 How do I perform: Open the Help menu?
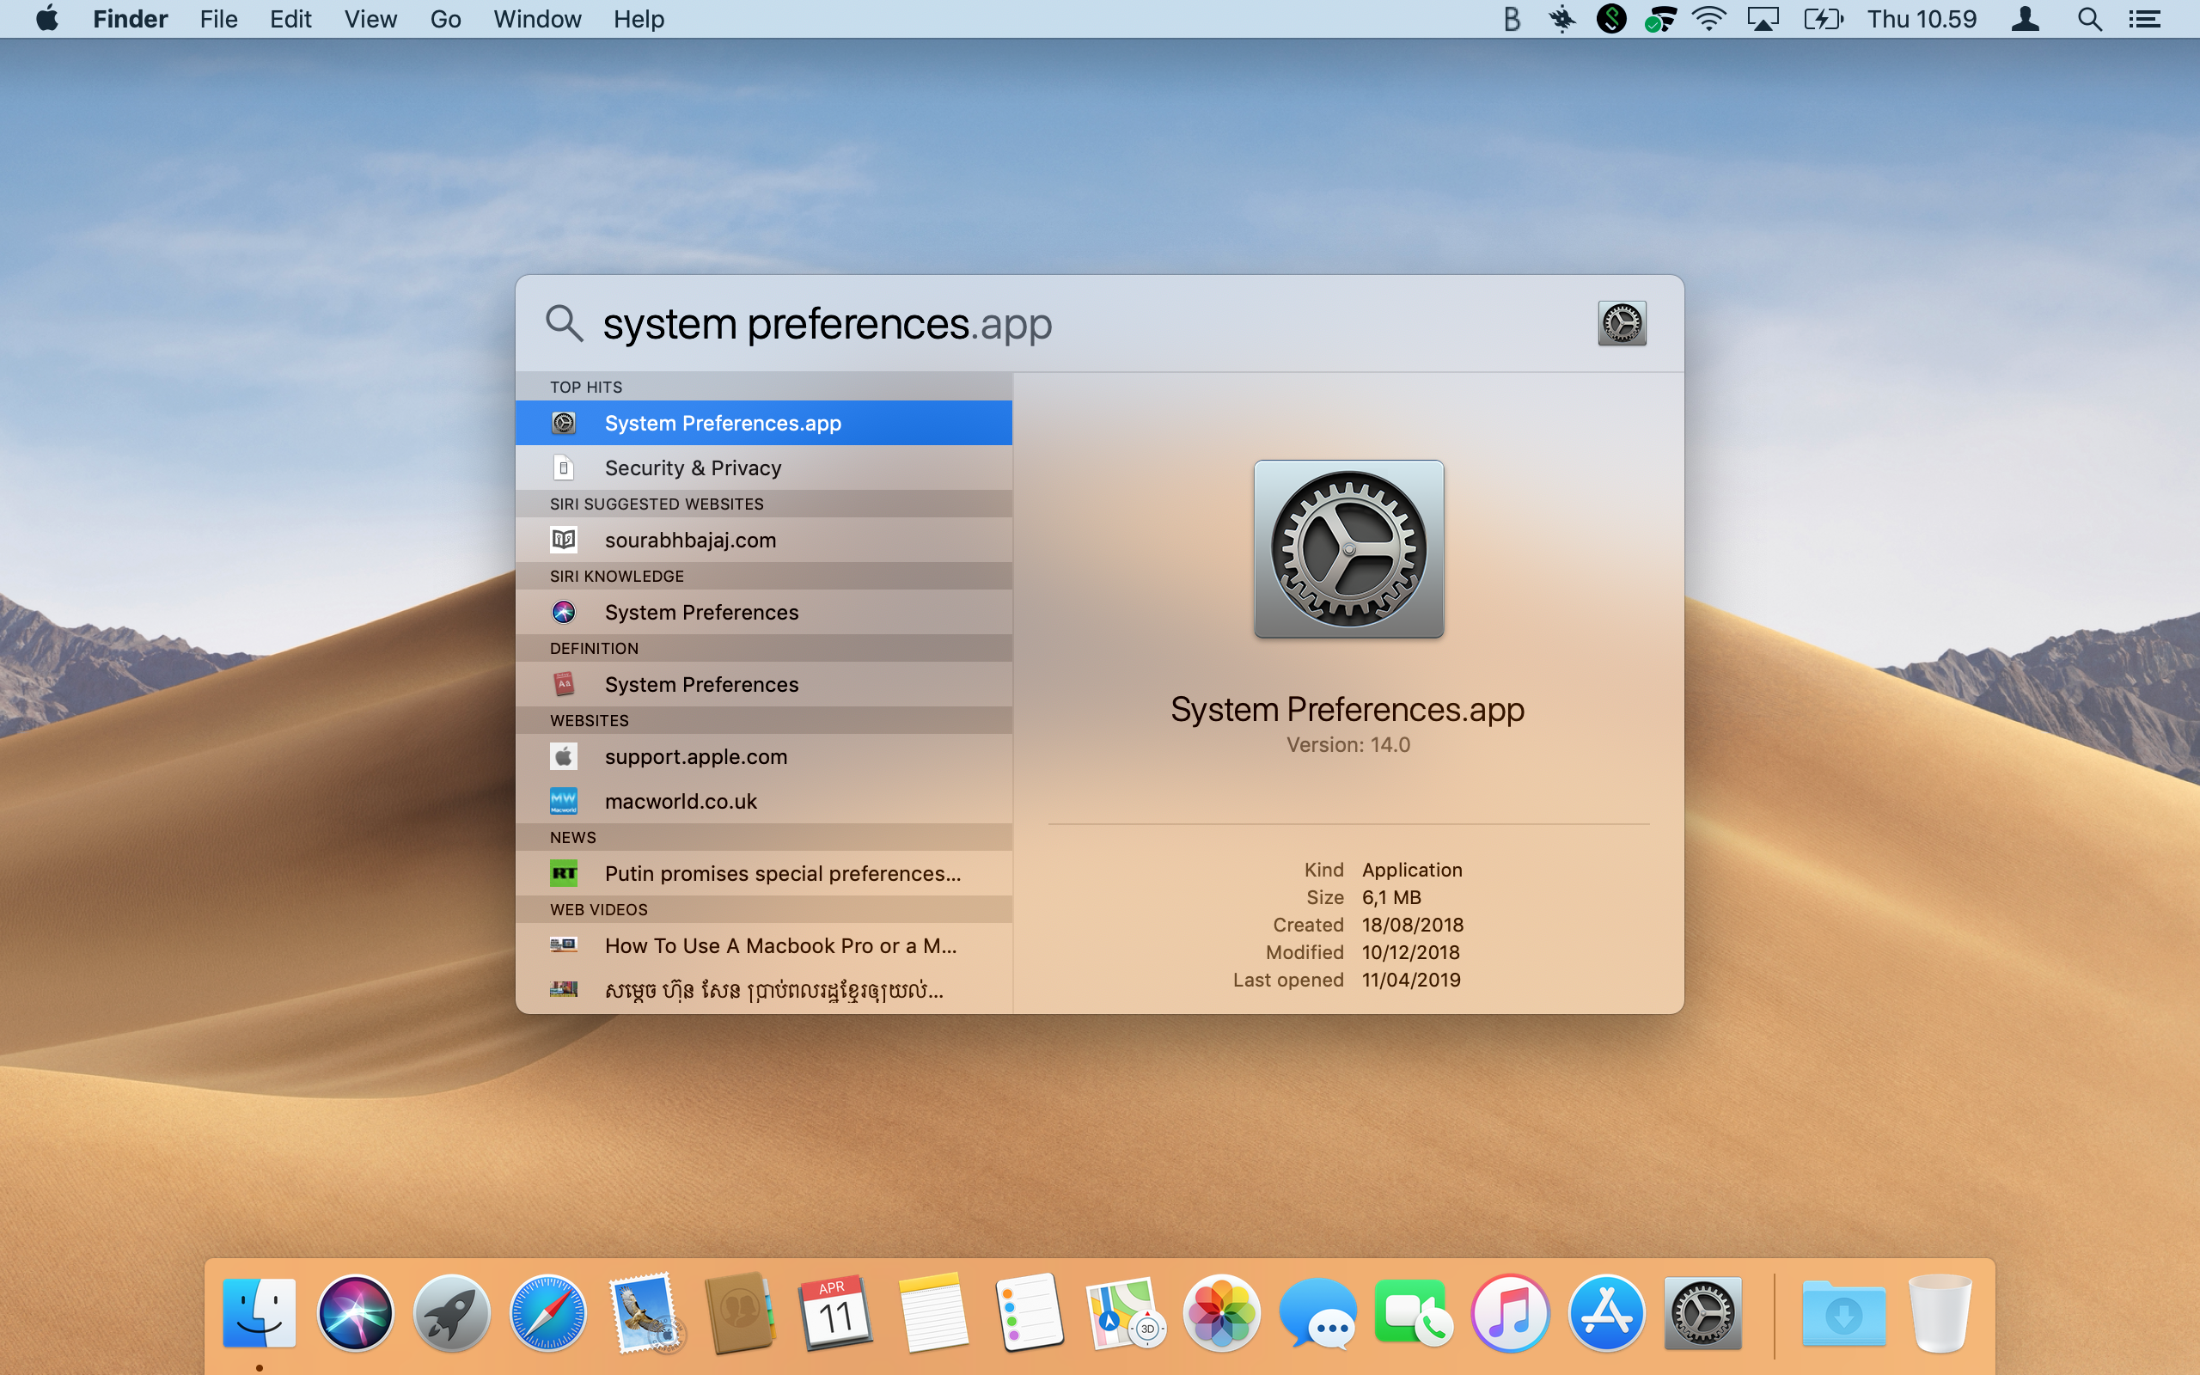(639, 19)
